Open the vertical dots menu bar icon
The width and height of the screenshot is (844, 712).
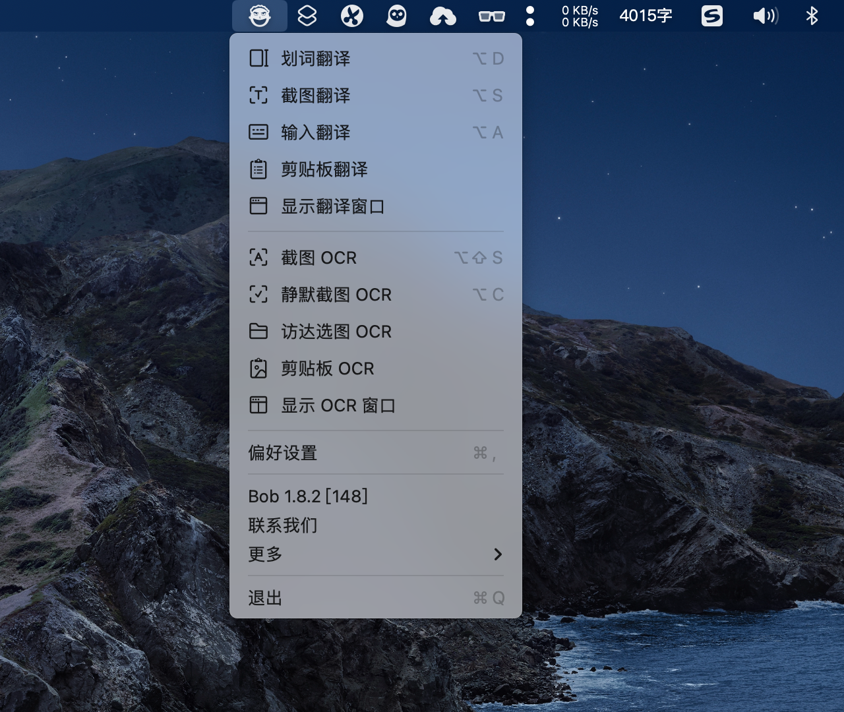[x=530, y=15]
